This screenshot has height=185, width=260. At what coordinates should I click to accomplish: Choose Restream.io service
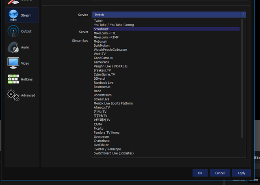point(167,87)
